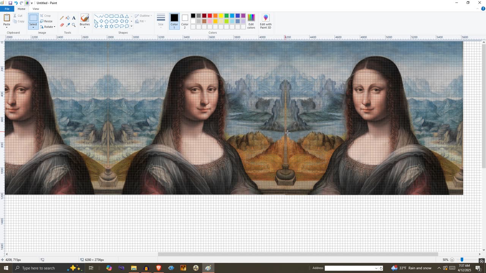Open the Edit colors dialog
This screenshot has height=273, width=486.
pos(251,22)
